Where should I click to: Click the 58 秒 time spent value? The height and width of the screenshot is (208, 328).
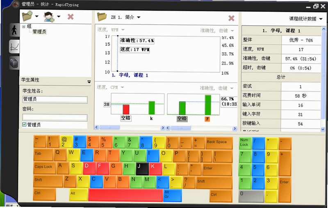coord(301,96)
